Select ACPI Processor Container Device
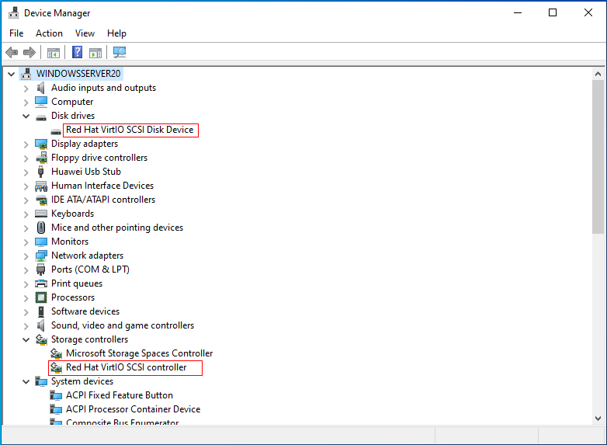 134,409
